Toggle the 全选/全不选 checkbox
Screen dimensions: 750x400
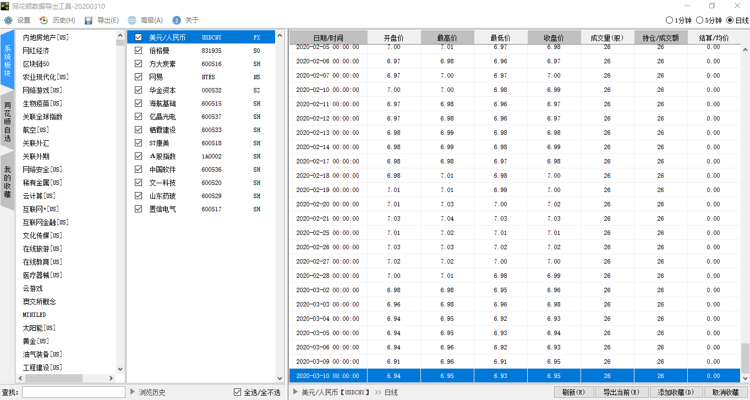tap(237, 392)
